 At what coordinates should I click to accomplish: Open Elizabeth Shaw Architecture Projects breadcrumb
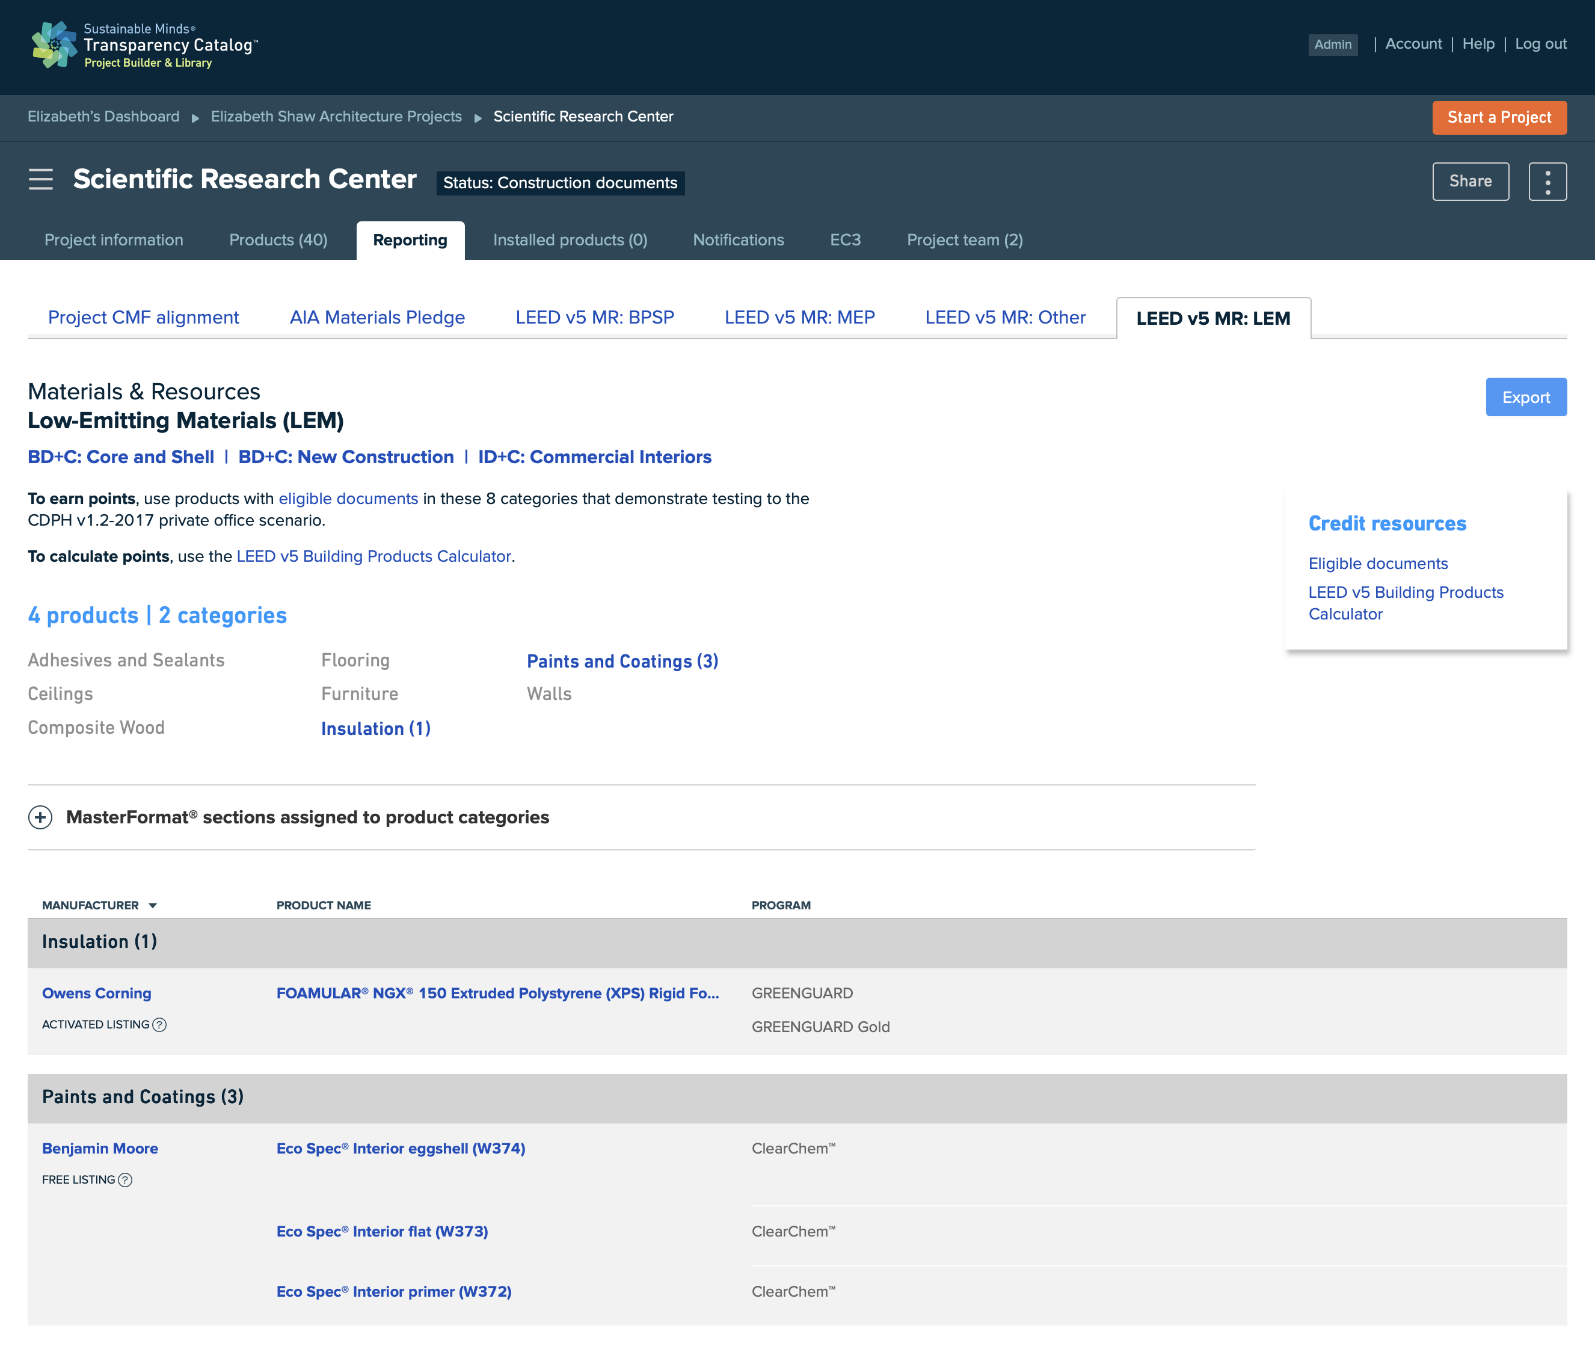click(337, 117)
